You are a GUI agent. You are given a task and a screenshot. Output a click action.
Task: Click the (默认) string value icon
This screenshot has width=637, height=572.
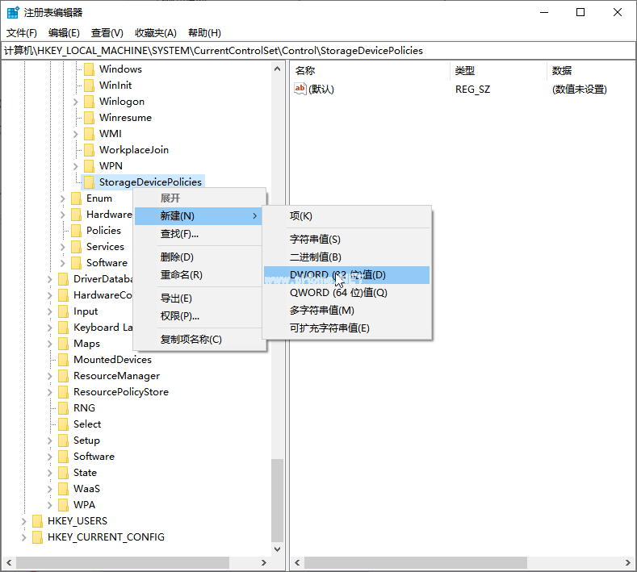(x=300, y=89)
